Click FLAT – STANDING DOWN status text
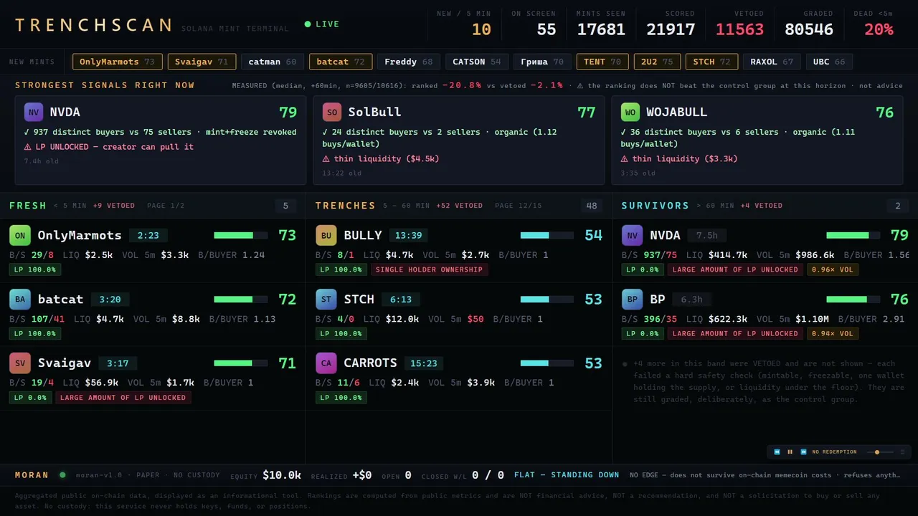The height and width of the screenshot is (516, 918). [567, 474]
